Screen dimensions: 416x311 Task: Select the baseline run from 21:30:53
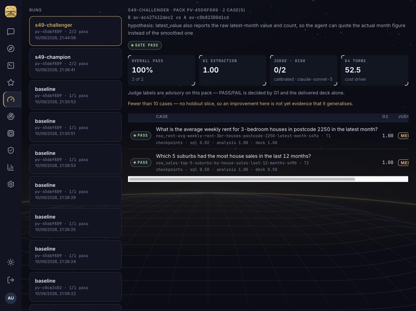[75, 95]
